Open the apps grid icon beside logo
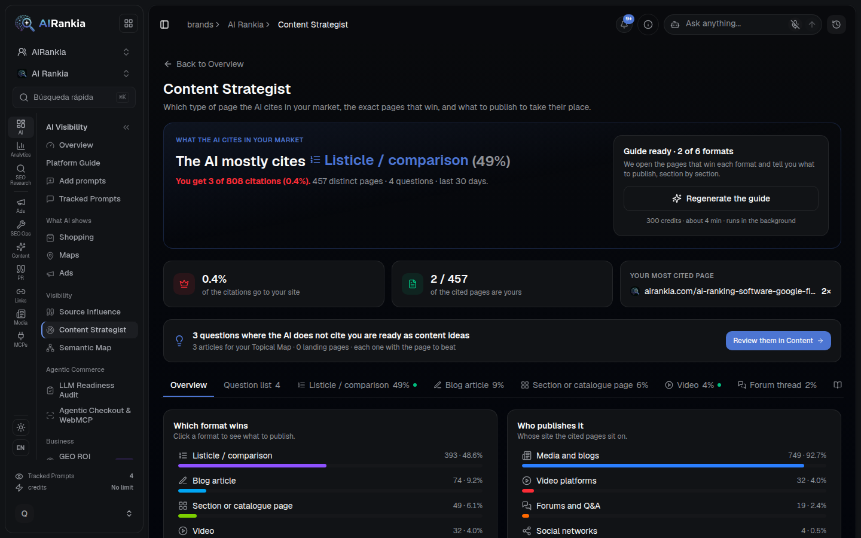The width and height of the screenshot is (861, 538). point(129,23)
